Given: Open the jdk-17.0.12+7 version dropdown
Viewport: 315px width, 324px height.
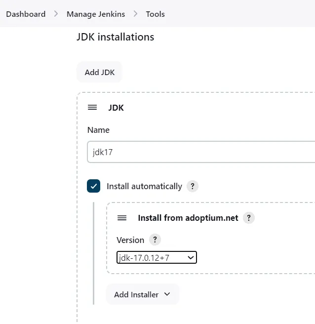Looking at the screenshot, I should click(157, 257).
